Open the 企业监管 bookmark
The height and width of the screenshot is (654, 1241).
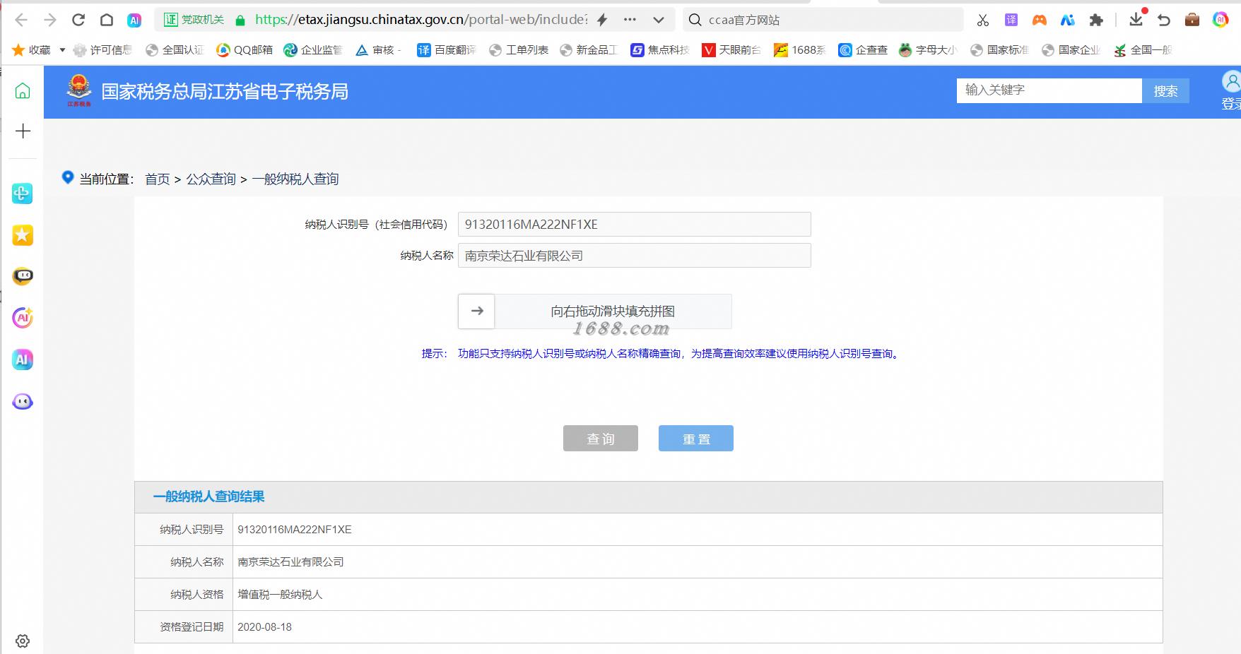313,49
